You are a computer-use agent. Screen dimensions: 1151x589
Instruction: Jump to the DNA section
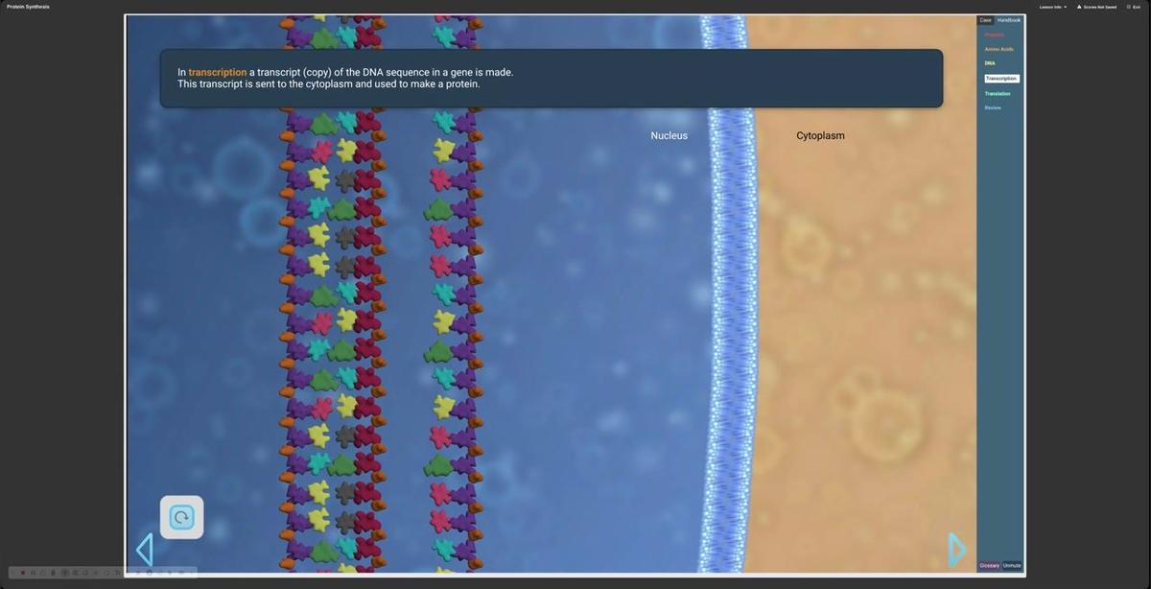point(990,63)
